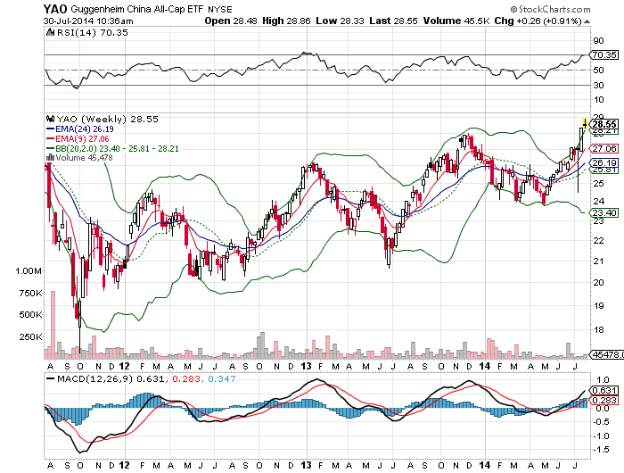Click the 26.19 EMA price tag on right axis
The image size is (624, 473).
[604, 162]
